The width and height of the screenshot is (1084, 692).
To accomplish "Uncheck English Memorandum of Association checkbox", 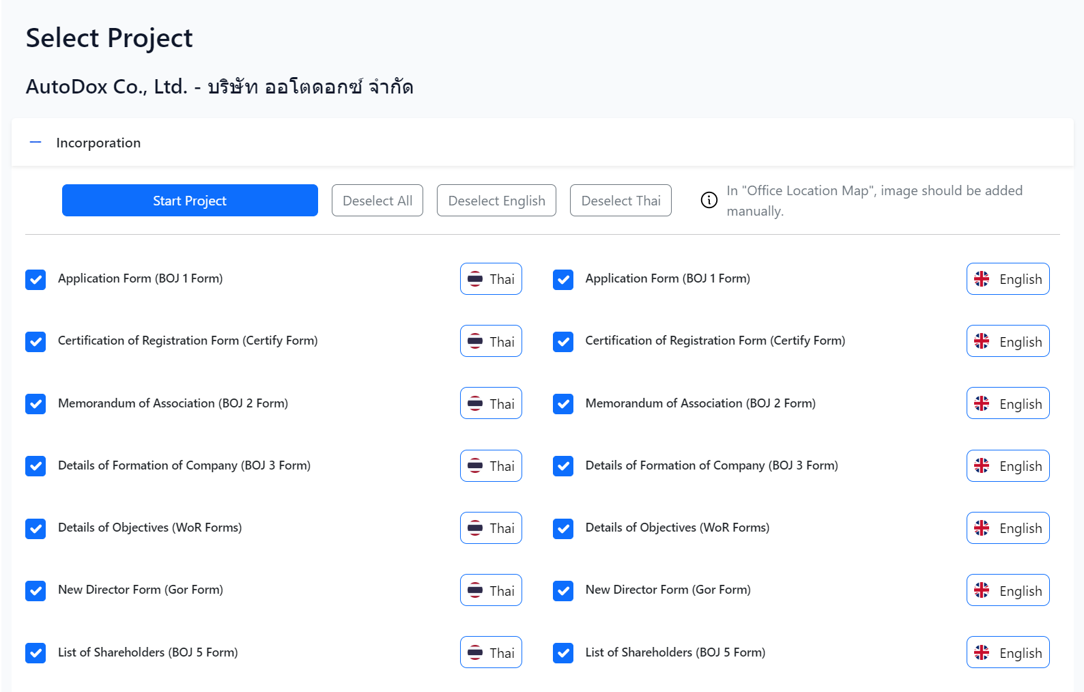I will pos(563,404).
